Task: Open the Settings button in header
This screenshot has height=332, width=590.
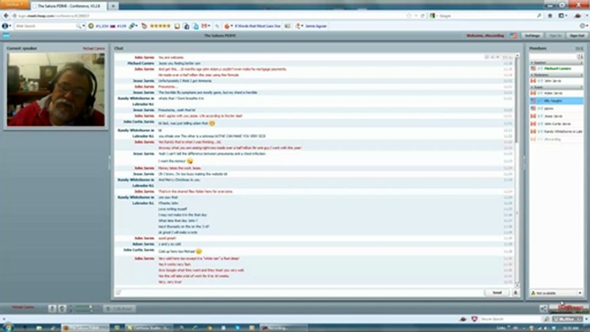Action: click(532, 36)
